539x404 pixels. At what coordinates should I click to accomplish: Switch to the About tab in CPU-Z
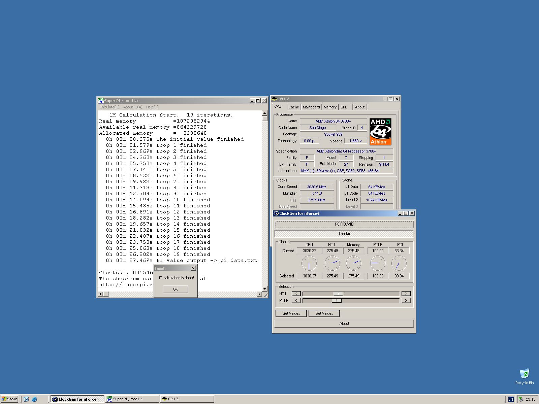[x=360, y=107]
